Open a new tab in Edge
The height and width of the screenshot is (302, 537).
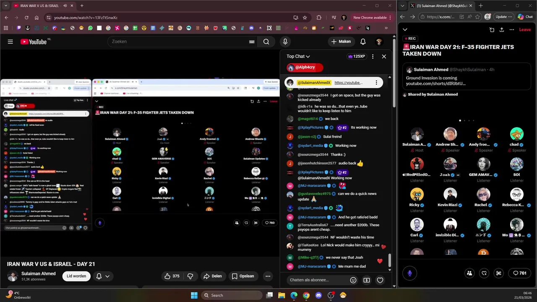point(481,6)
